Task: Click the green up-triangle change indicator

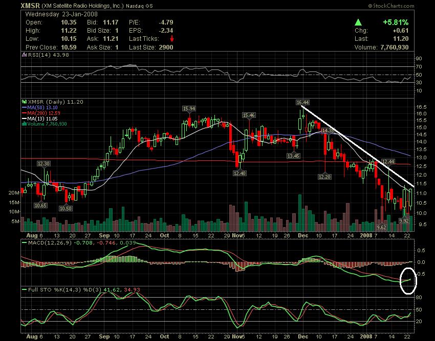Action: (358, 22)
